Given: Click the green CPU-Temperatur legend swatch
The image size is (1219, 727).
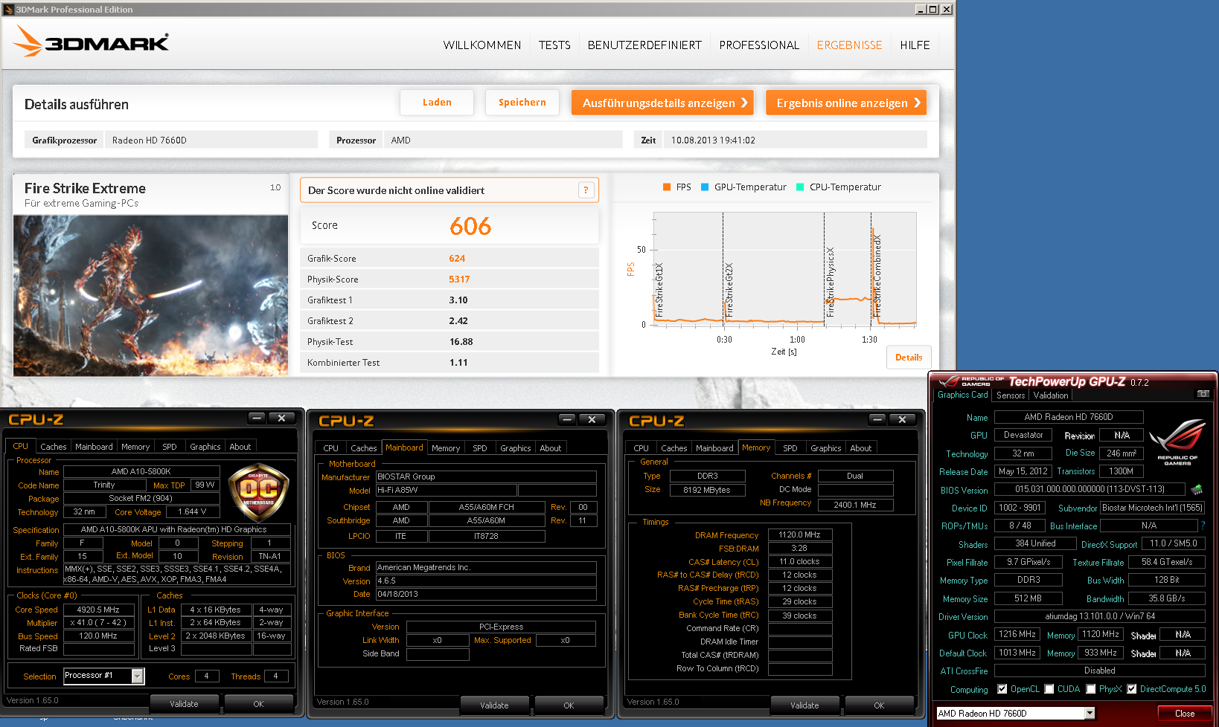Looking at the screenshot, I should tap(800, 187).
